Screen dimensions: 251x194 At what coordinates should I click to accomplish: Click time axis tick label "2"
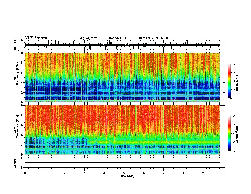pyautogui.click(x=65, y=173)
